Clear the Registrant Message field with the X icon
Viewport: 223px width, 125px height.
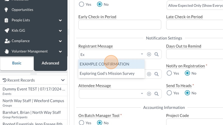pos(149,54)
